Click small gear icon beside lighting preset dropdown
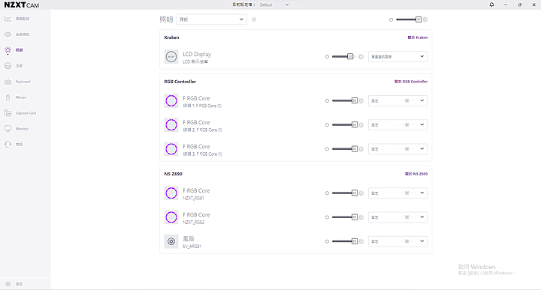The image size is (541, 290). click(254, 19)
